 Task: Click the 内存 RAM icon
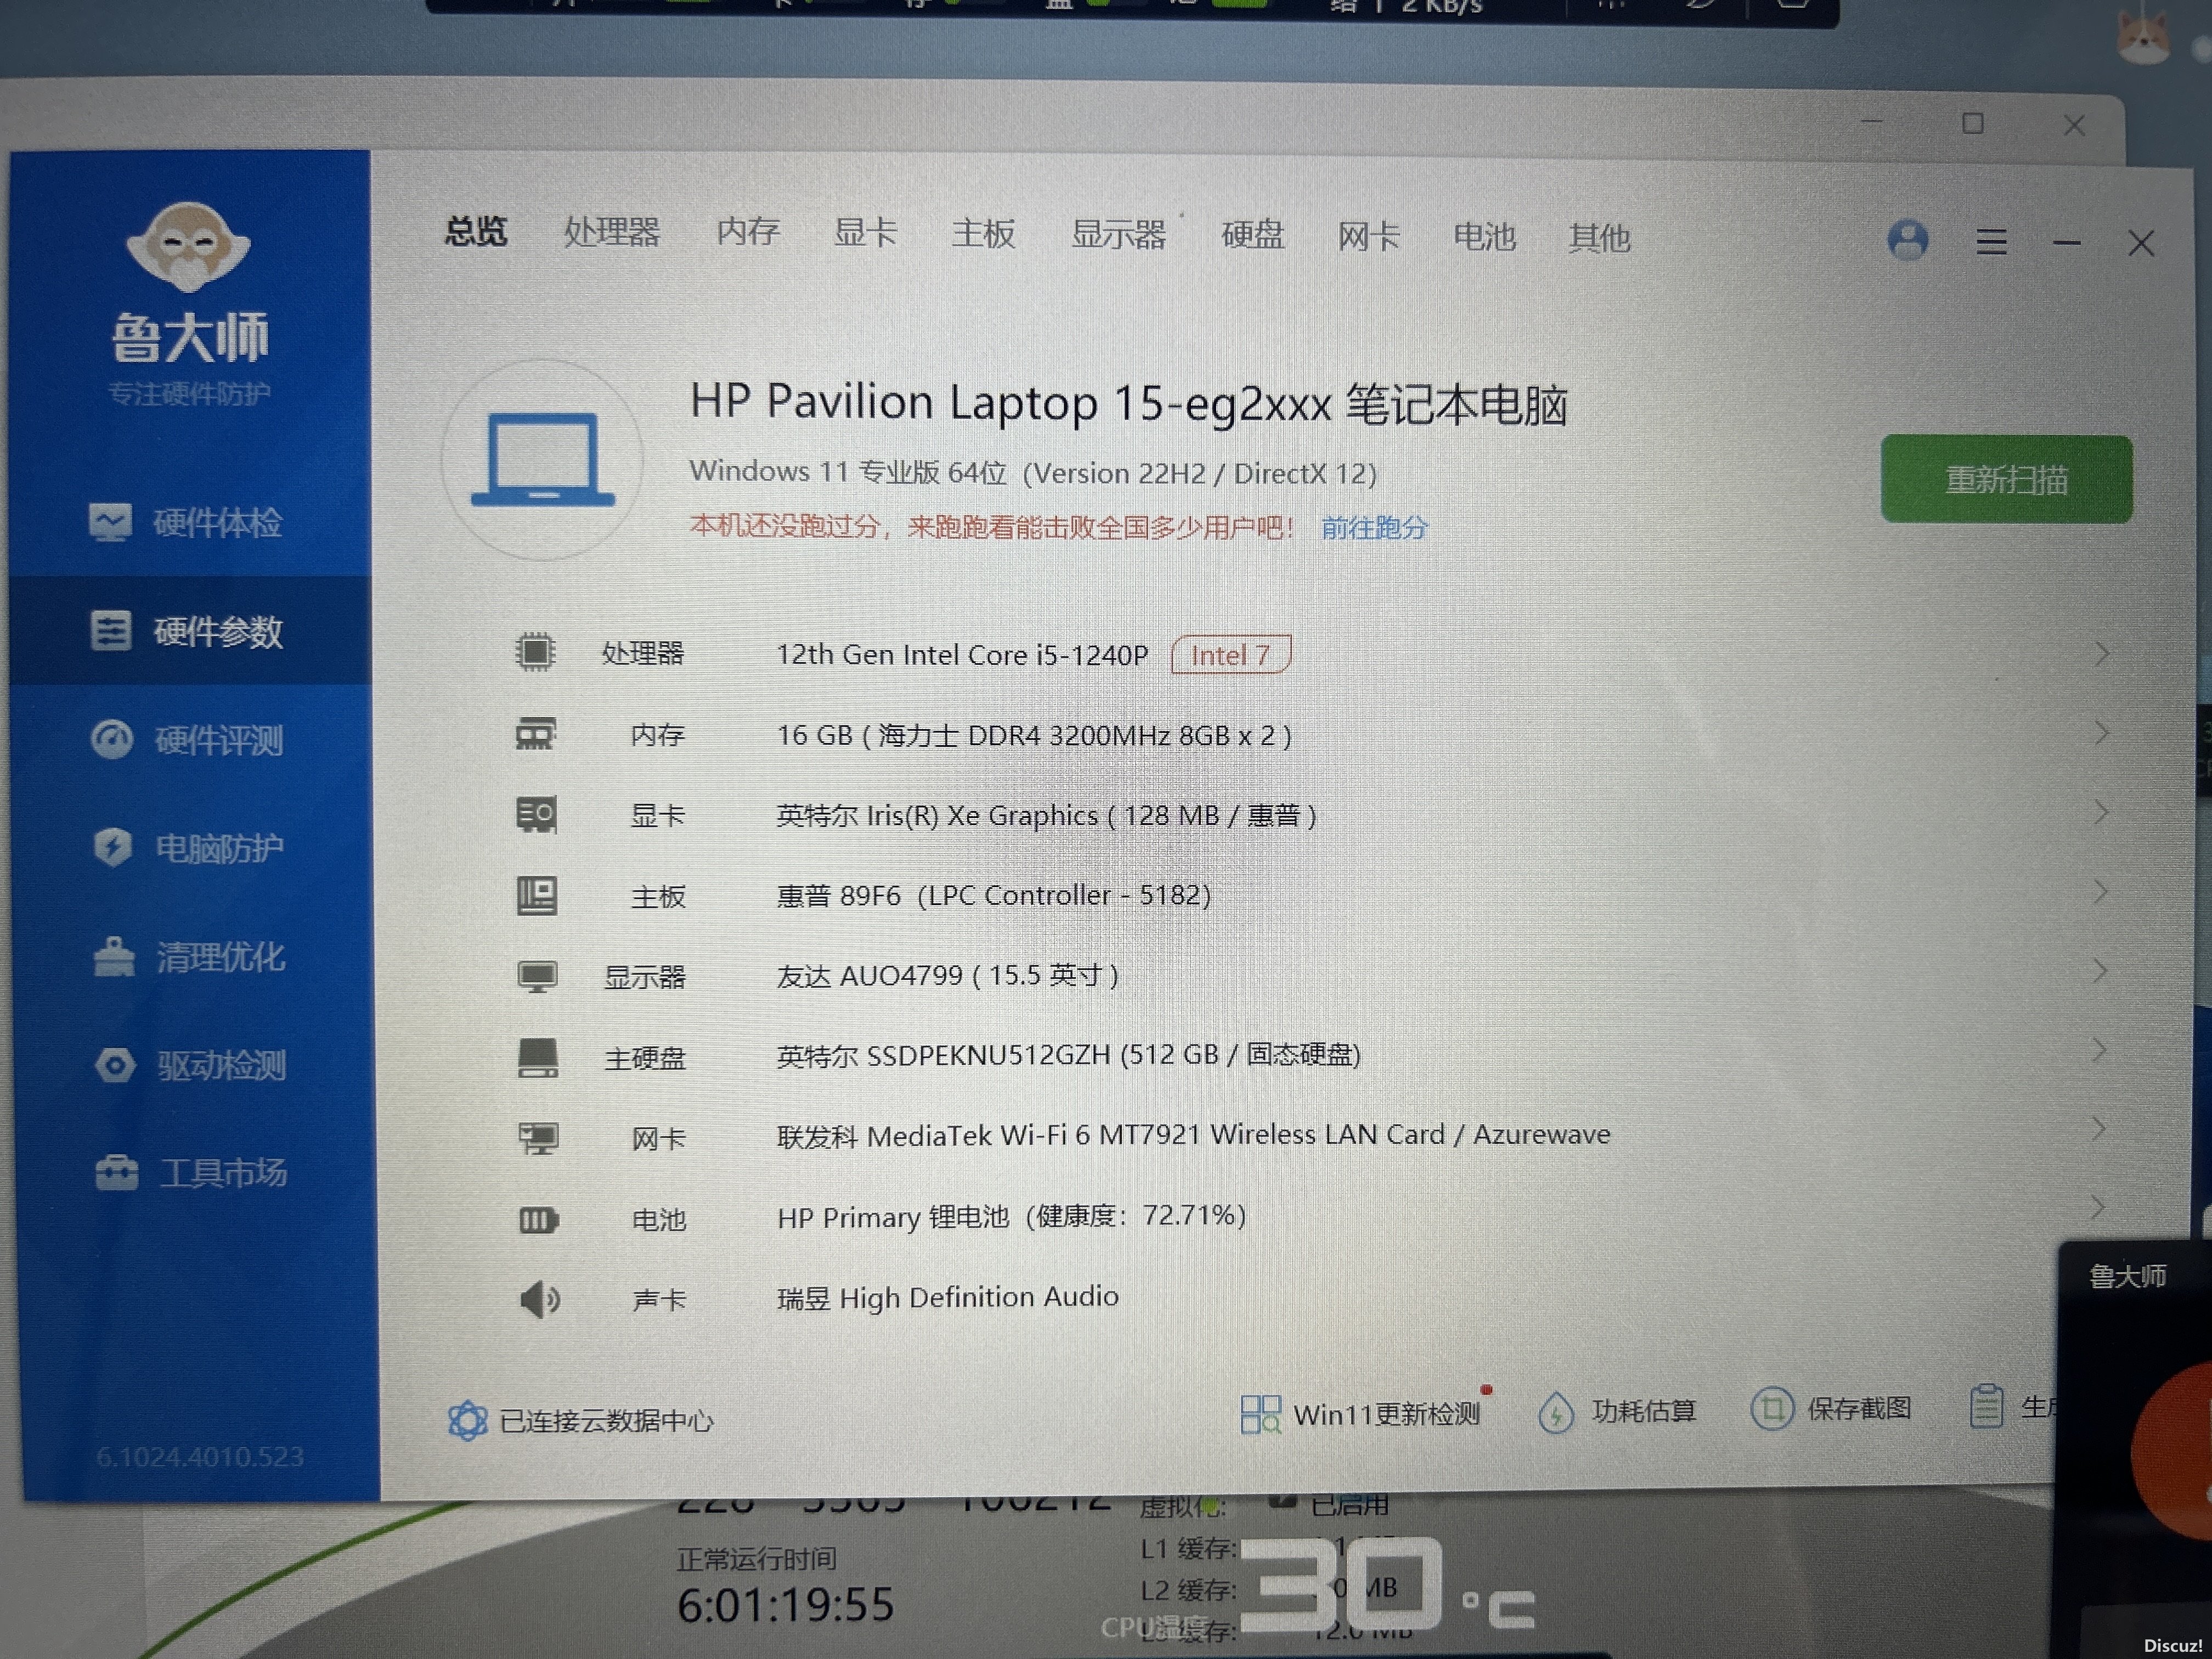(536, 734)
